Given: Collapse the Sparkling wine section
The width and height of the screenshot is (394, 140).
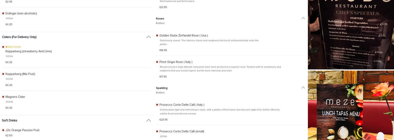Looking at the screenshot, I should tap(303, 88).
